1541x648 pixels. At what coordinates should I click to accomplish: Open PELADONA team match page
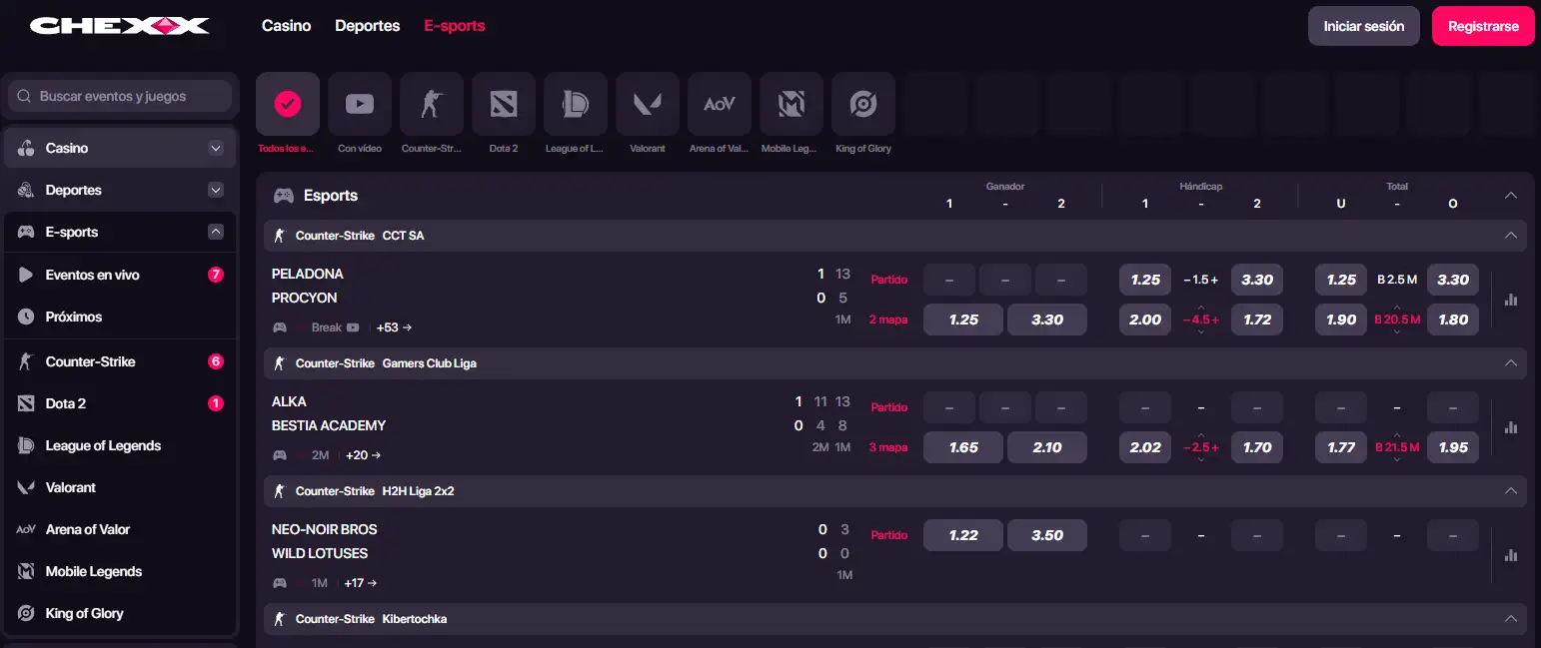308,274
